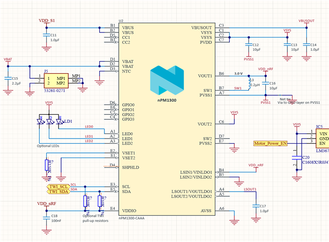
Task: Select capacitor C16 10µF
Action: coord(266,83)
